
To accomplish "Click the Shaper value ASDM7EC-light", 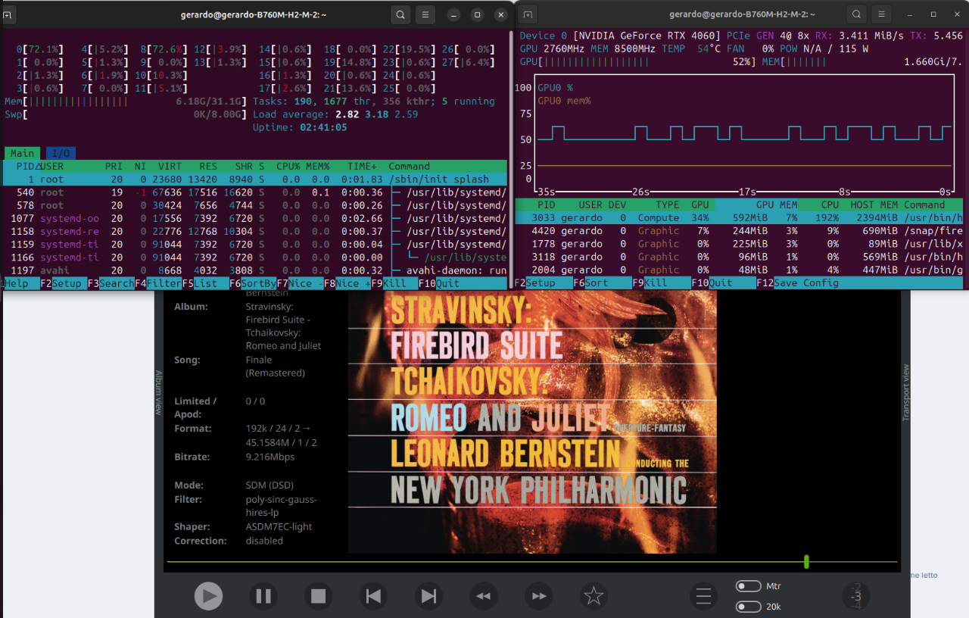I will click(x=279, y=526).
